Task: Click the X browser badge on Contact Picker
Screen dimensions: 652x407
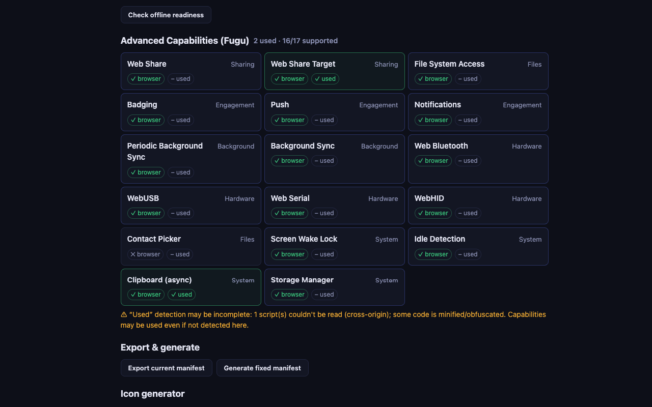Action: tap(145, 254)
